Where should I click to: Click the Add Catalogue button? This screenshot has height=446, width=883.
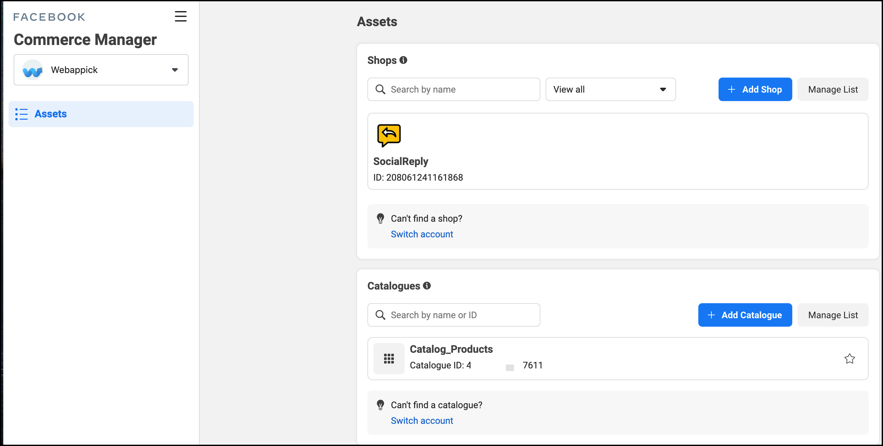(745, 315)
